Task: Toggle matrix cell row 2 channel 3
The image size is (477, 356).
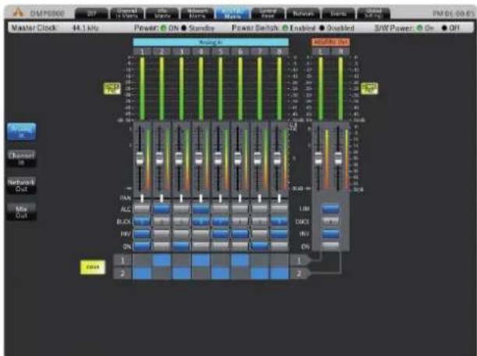Action: [182, 273]
